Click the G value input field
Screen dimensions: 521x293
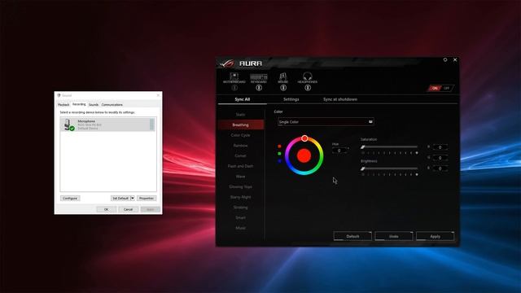tap(440, 158)
